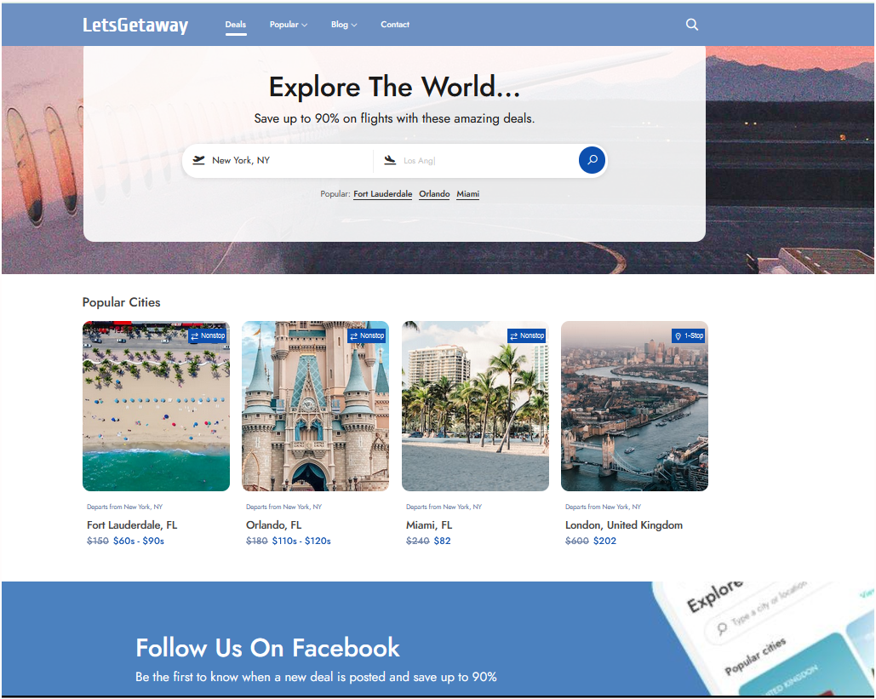This screenshot has width=876, height=699.
Task: Expand the Popular menu chevron
Action: (305, 26)
